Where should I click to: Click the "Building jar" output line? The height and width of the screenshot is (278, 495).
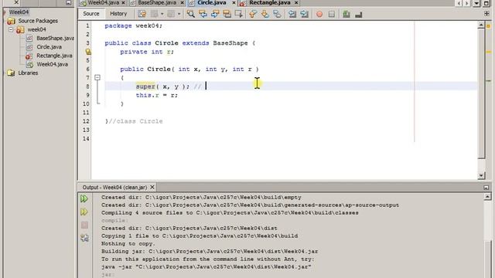click(210, 252)
